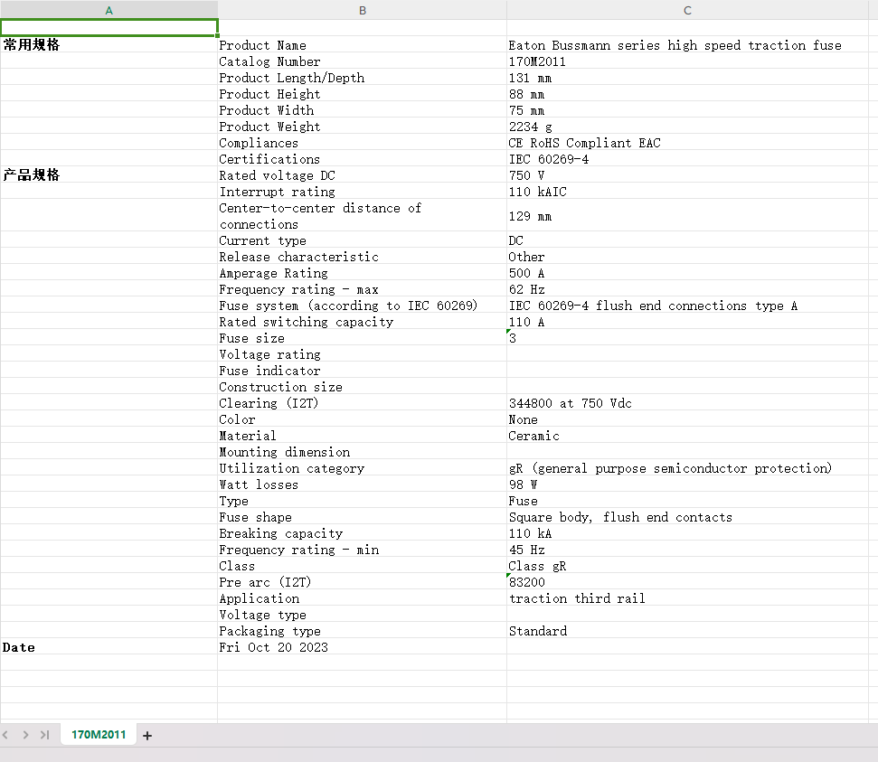Select the 'Rated switching capacity' cell
Screen dimensions: 878x762
[363, 322]
